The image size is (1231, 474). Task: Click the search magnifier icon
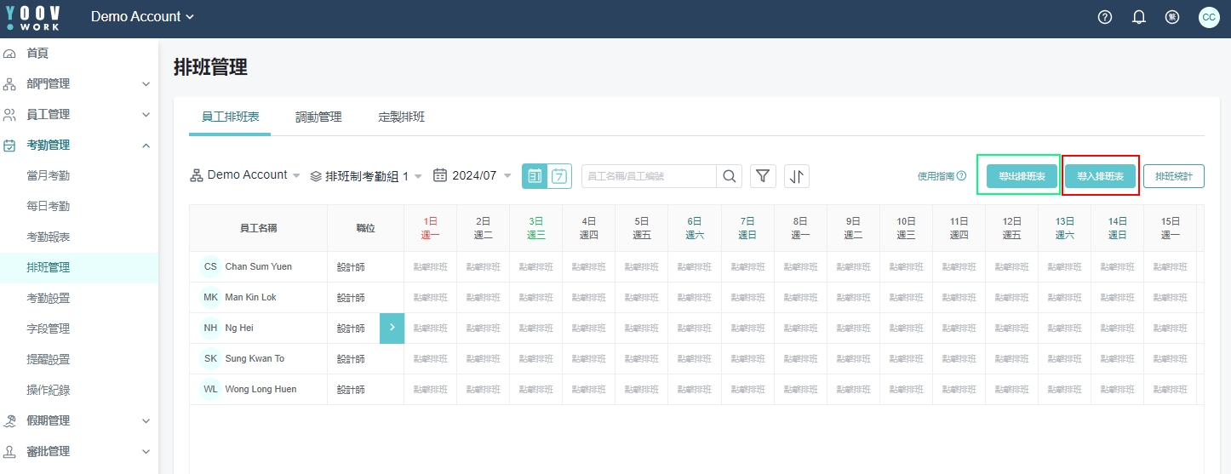729,176
